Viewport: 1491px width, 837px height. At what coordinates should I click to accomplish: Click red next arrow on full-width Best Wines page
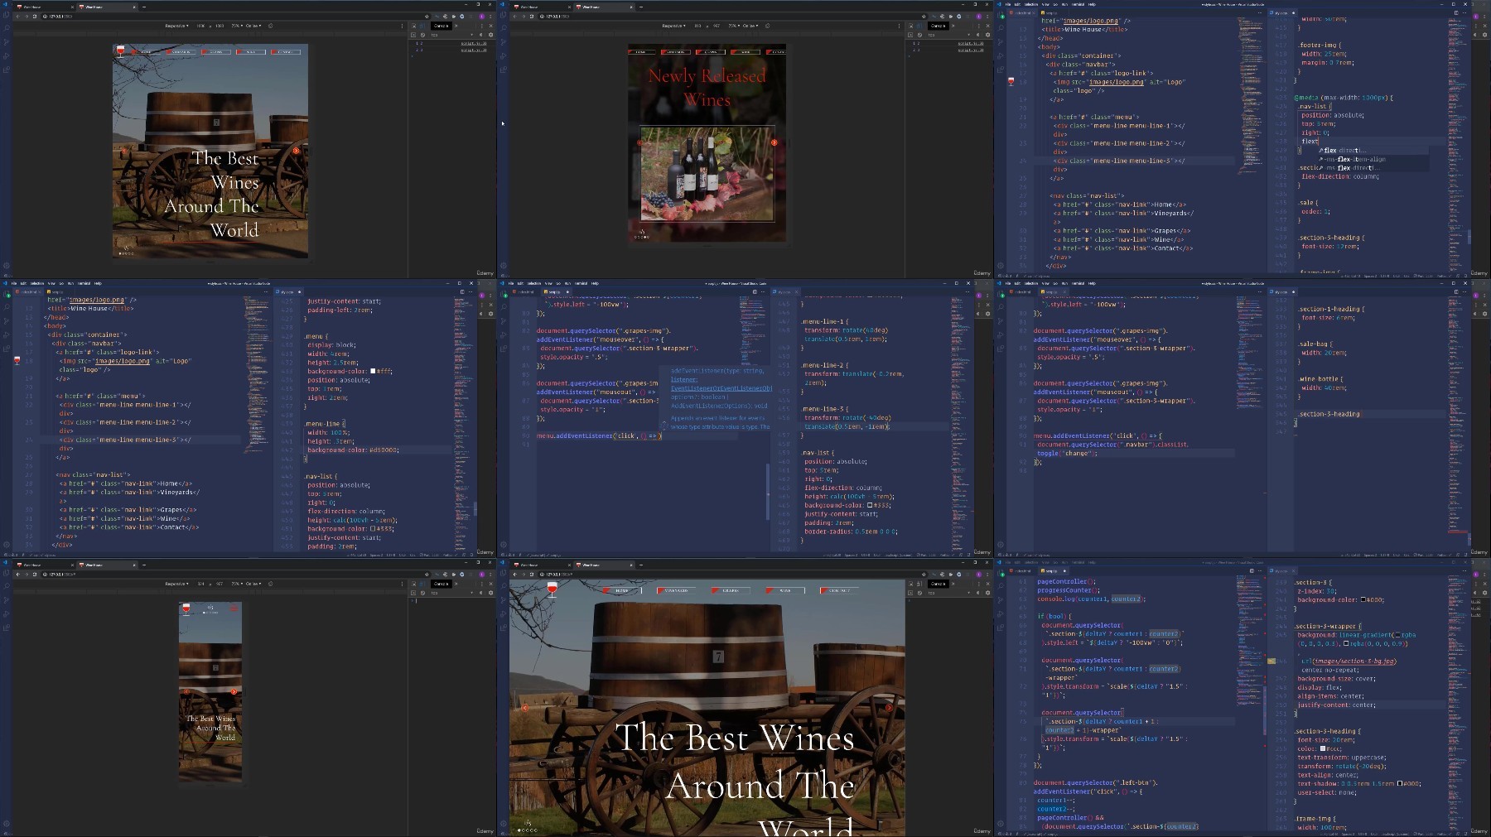coord(890,707)
